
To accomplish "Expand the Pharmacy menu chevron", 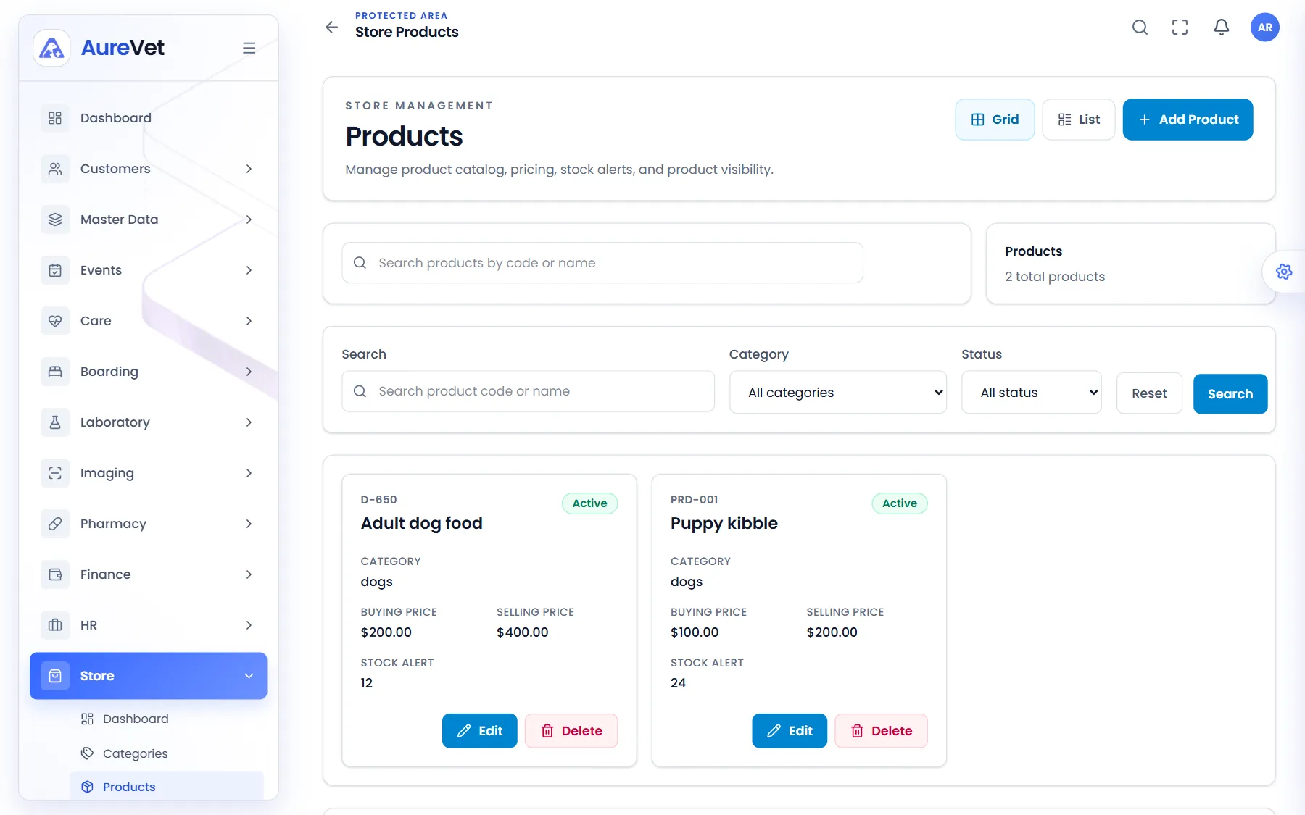I will [249, 524].
